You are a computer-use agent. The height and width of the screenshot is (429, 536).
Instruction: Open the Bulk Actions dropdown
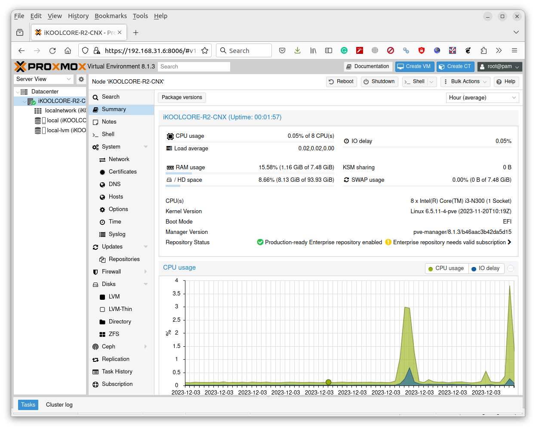pos(465,82)
